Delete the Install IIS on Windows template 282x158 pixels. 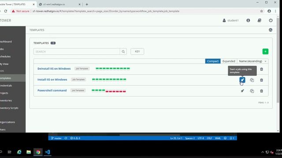[x=261, y=80]
